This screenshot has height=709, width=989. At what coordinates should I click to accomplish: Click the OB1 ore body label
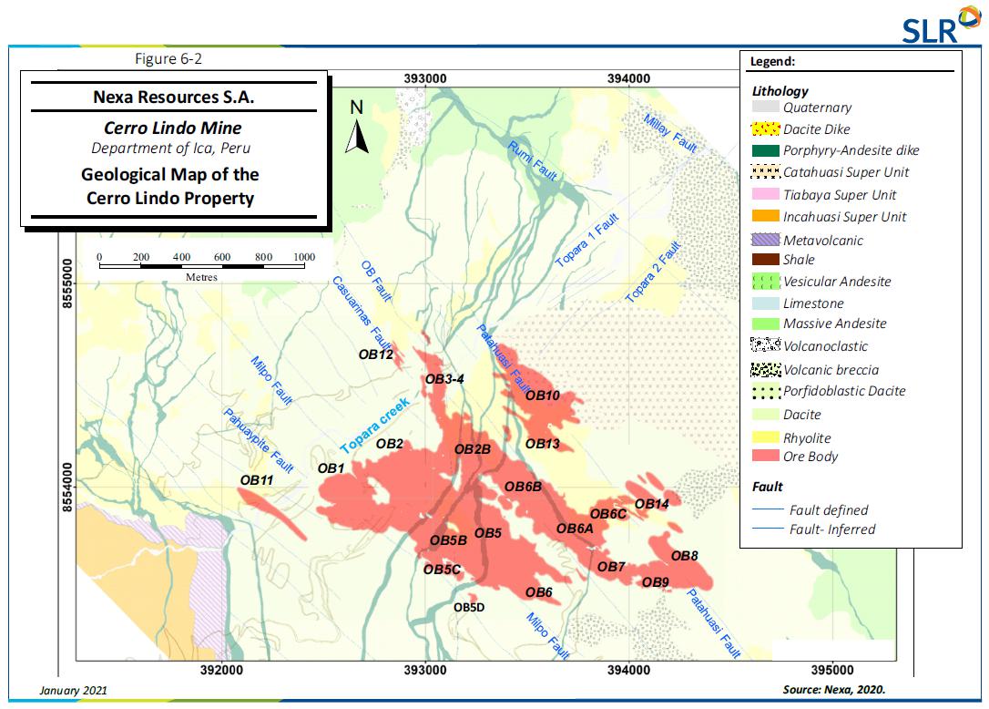coord(331,468)
